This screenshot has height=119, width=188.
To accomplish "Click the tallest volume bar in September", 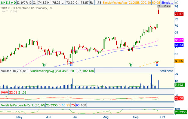I will 151,82.
